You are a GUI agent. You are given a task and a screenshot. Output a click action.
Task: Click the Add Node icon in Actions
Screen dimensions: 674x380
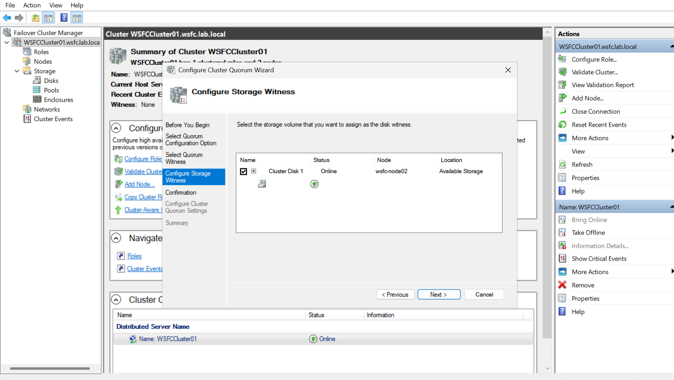(562, 98)
